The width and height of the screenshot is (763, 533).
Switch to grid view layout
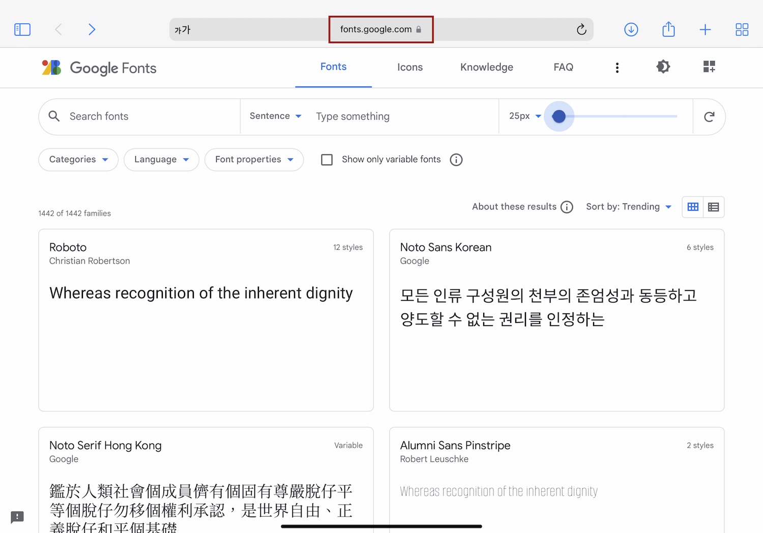[x=693, y=207]
